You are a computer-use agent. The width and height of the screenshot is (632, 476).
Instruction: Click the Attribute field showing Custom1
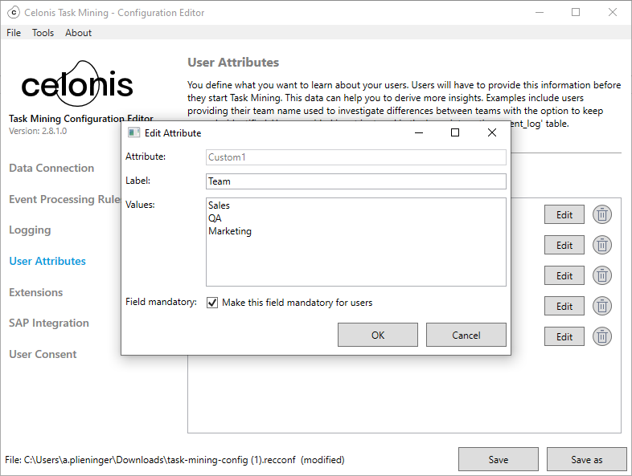(356, 157)
